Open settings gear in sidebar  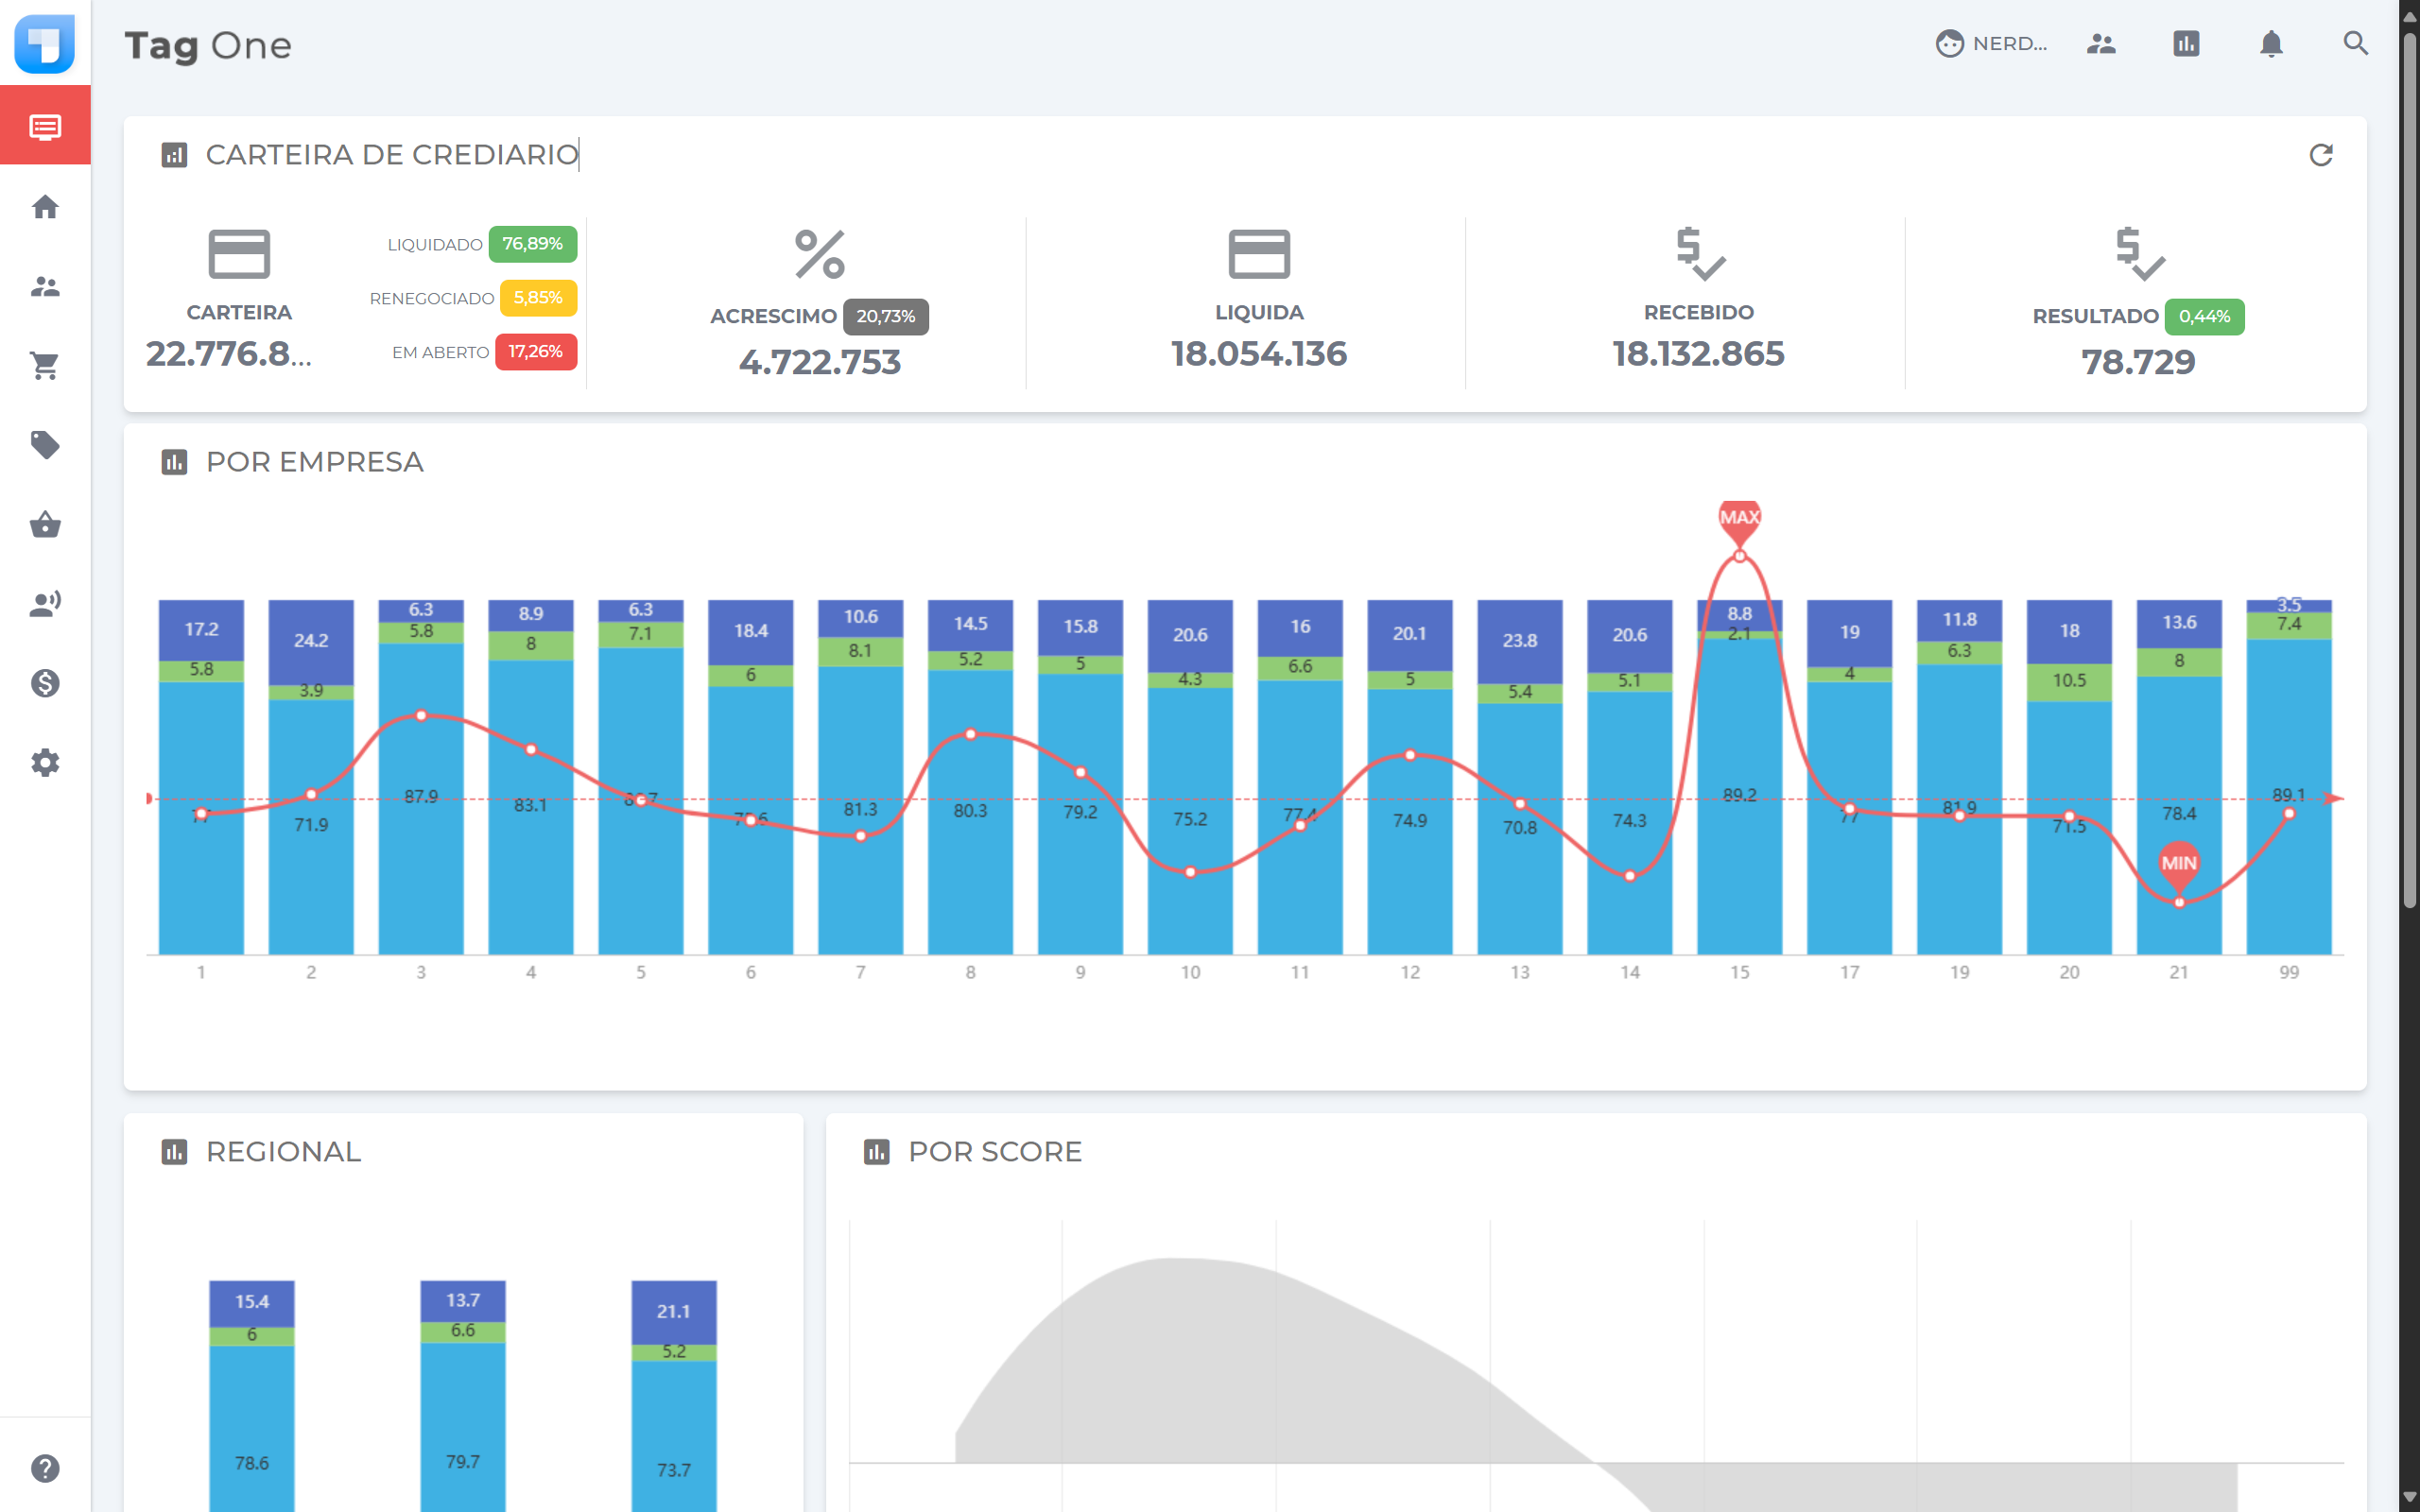click(x=45, y=763)
